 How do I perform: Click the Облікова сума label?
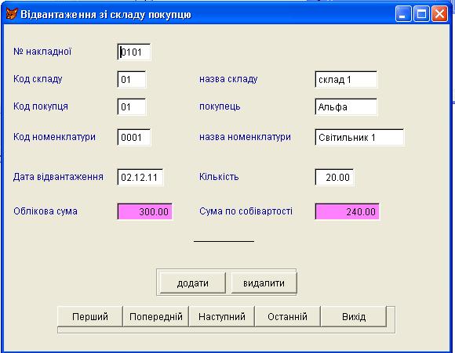pos(45,211)
